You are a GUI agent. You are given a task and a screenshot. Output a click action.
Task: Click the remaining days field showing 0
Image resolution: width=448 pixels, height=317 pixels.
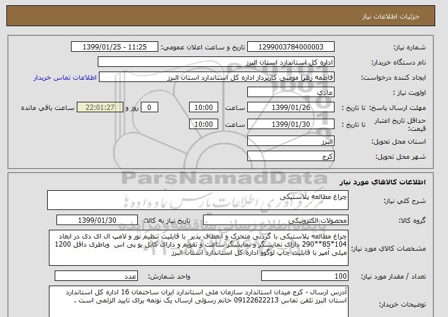[x=149, y=108]
